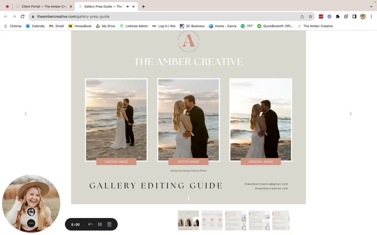Select the Share Files slide thumbnail
The height and width of the screenshot is (235, 377).
click(x=281, y=220)
